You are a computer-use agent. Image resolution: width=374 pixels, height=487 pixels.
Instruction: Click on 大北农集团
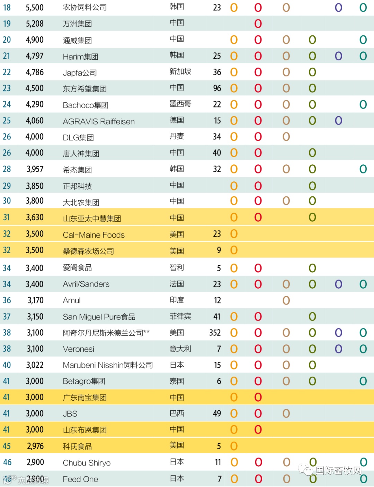[x=81, y=202]
